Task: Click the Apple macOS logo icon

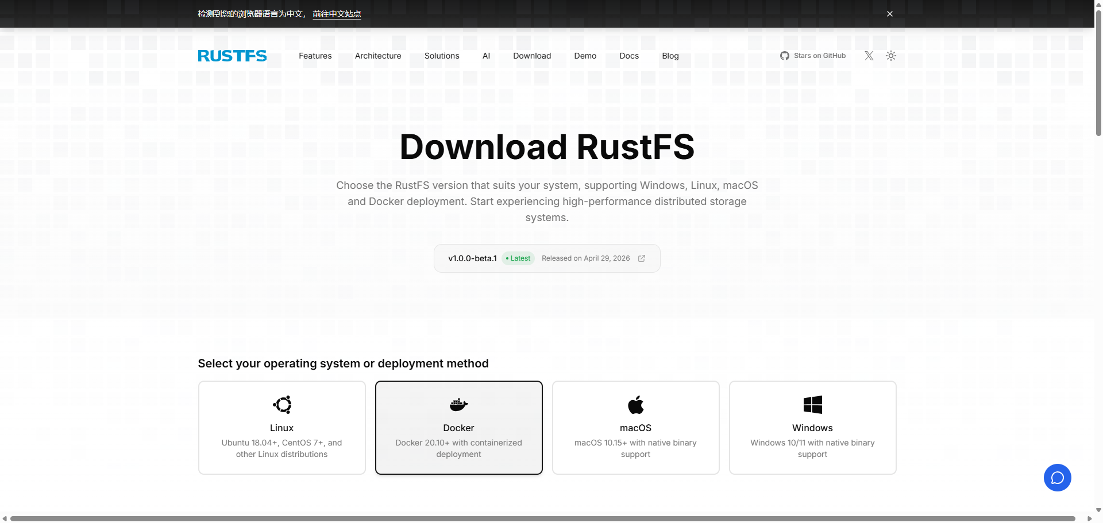Action: tap(636, 405)
